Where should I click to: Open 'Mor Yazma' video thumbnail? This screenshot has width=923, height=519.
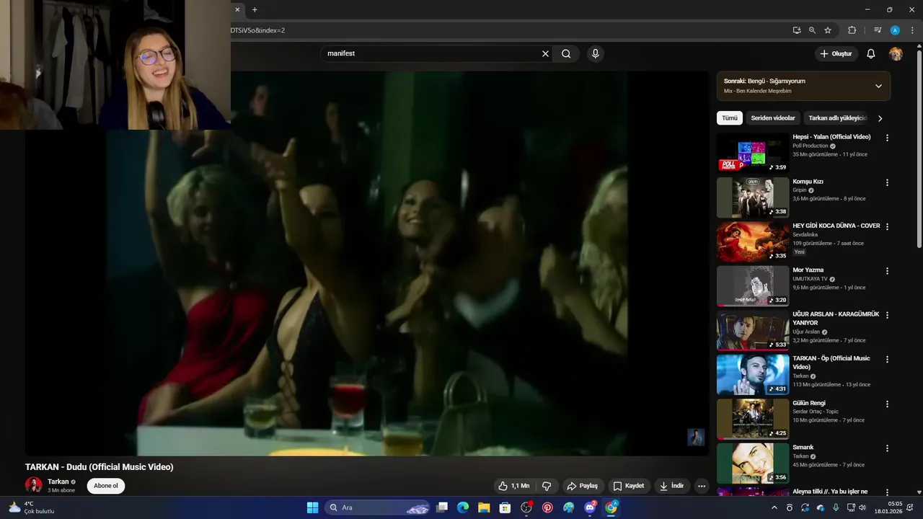pos(753,285)
